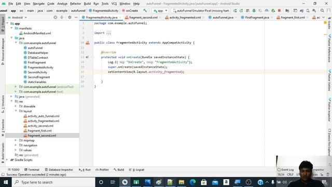Open the Refactor menu

click(x=75, y=4)
